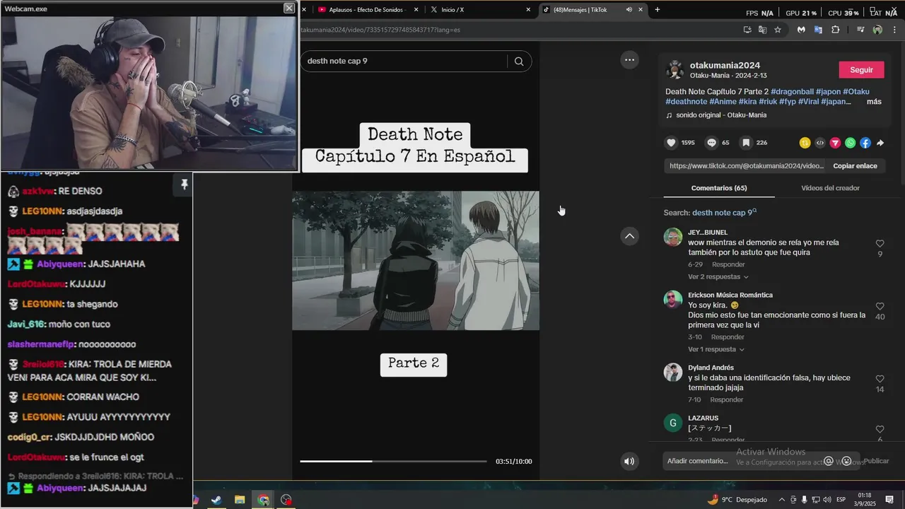Like Erickson Música Romántica's comment
Image resolution: width=905 pixels, height=509 pixels.
click(880, 307)
